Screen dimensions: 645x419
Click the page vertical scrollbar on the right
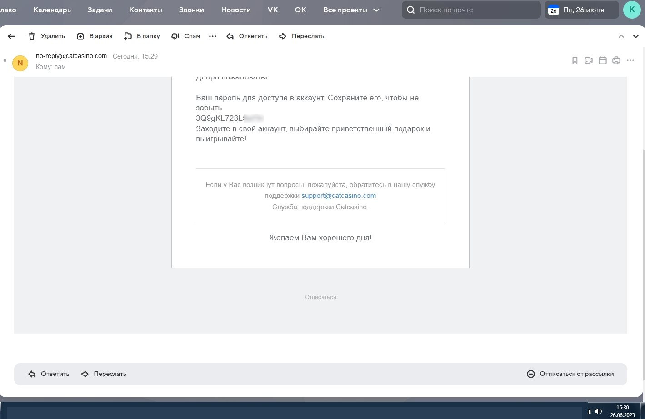644,266
